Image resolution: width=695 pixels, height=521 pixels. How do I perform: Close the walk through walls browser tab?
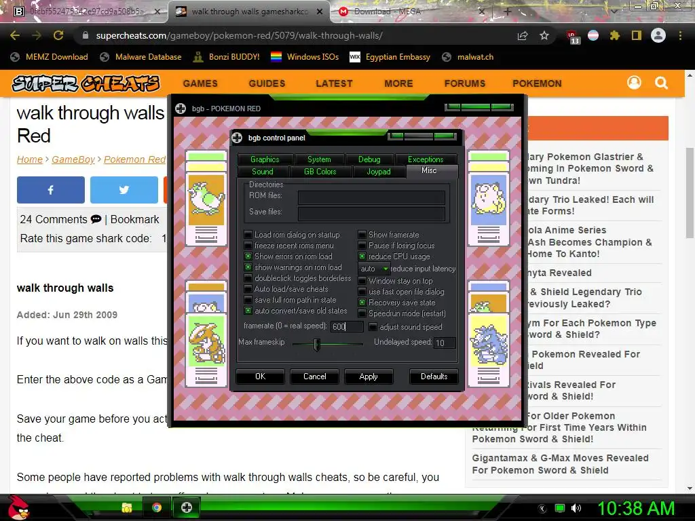click(320, 12)
